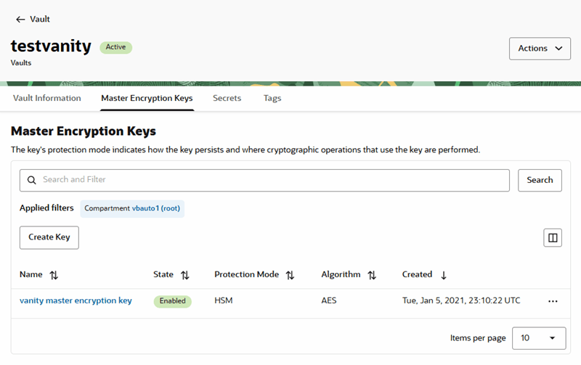Open the vanity master encryption key link
Screen dimensions: 581x365
76,300
